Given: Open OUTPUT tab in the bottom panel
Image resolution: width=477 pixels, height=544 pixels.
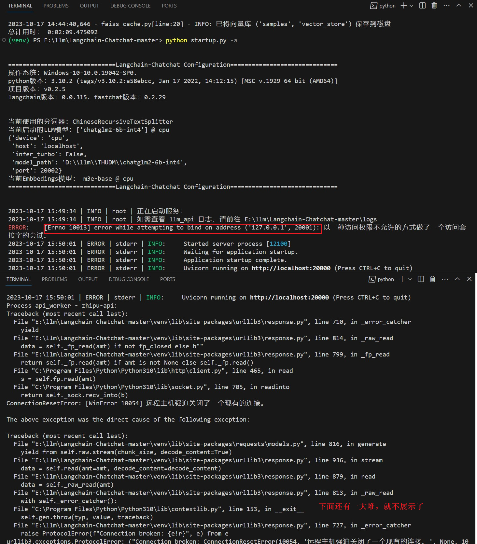Looking at the screenshot, I should coord(88,279).
